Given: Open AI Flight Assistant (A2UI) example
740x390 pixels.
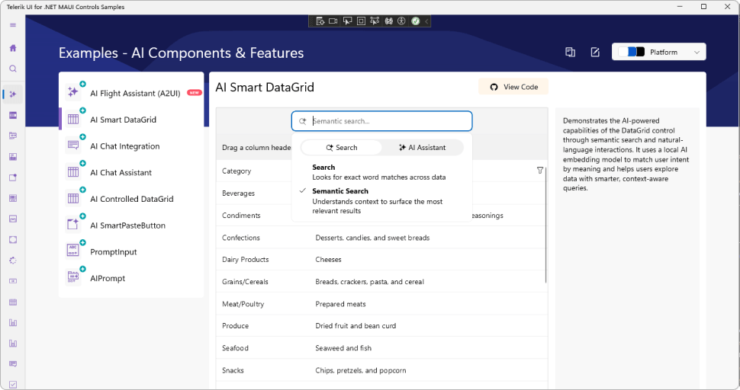Looking at the screenshot, I should click(131, 93).
